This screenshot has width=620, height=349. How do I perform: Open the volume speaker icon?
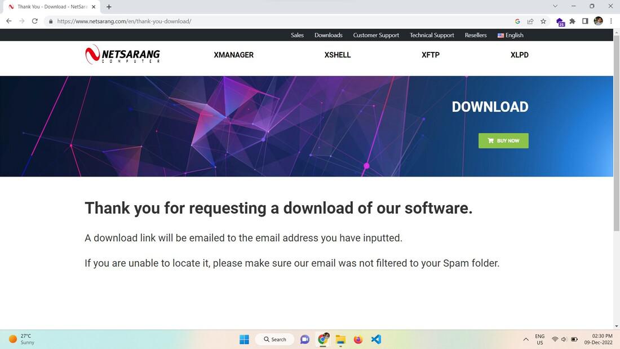click(564, 339)
